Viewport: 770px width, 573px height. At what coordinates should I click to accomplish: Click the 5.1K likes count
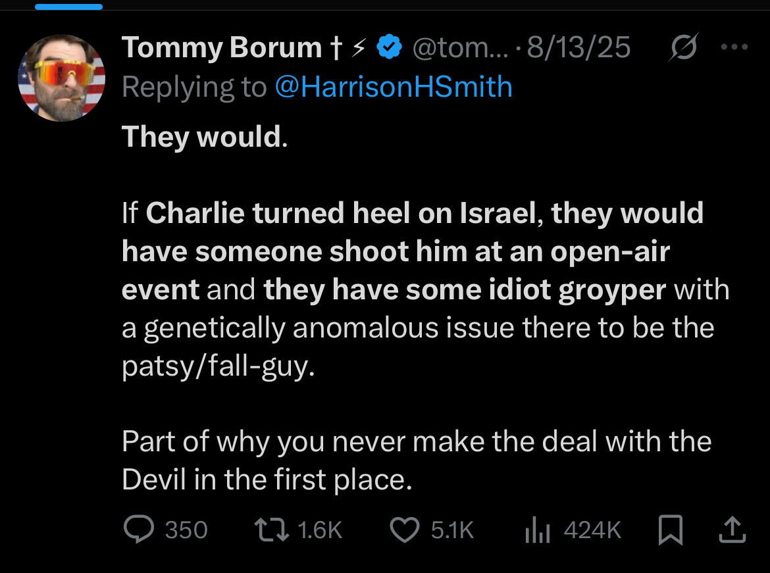pos(452,530)
